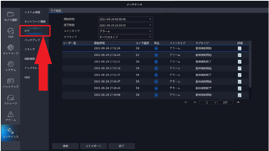Select the 2021-08-24 17:49:08 log entry
Screen dimensions: 269x151
[155, 95]
